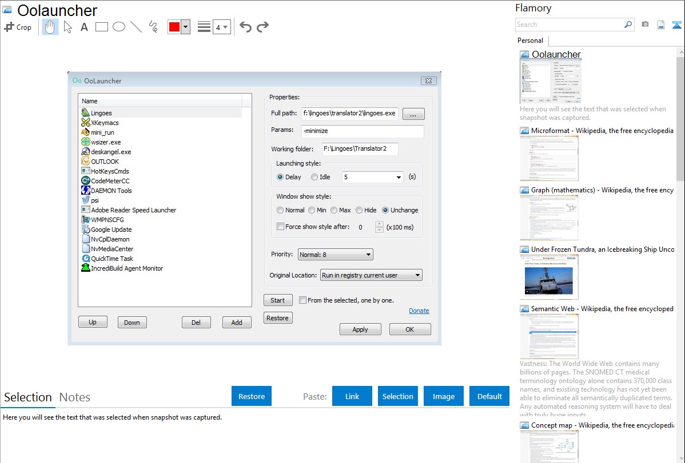Redo the last edit
685x463 pixels.
262,27
